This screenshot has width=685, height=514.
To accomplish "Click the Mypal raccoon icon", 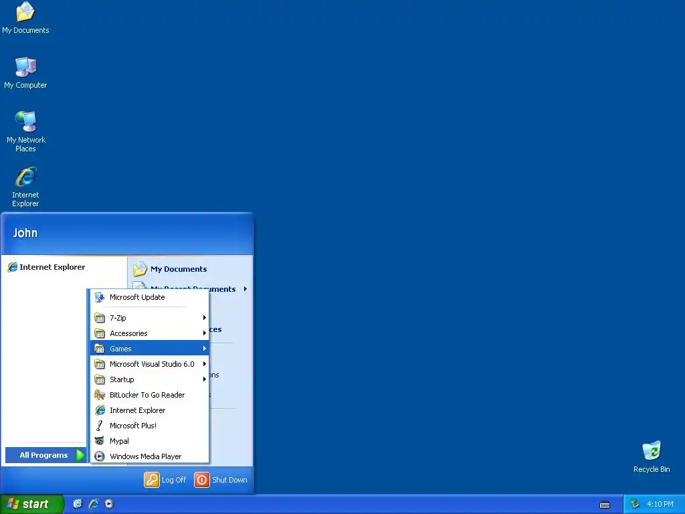I will [x=100, y=441].
